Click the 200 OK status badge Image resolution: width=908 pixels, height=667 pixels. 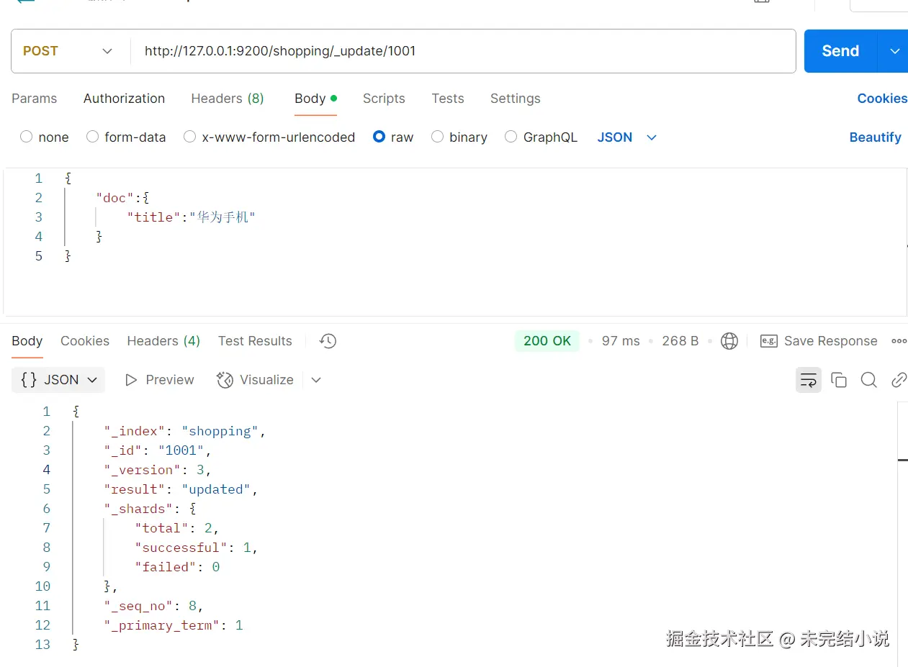click(x=547, y=341)
